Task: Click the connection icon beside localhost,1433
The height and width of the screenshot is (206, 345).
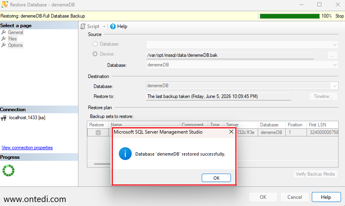Action: click(4, 118)
